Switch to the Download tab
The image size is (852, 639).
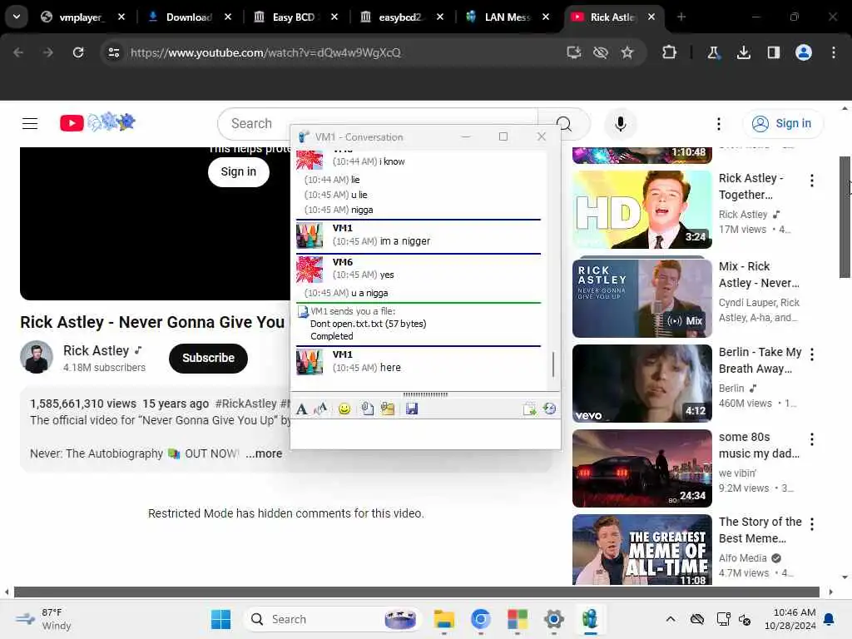pyautogui.click(x=189, y=17)
